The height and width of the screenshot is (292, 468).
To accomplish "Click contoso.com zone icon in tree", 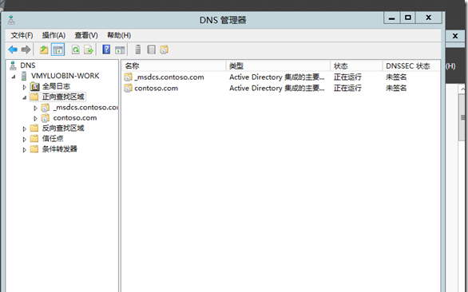I will [45, 118].
